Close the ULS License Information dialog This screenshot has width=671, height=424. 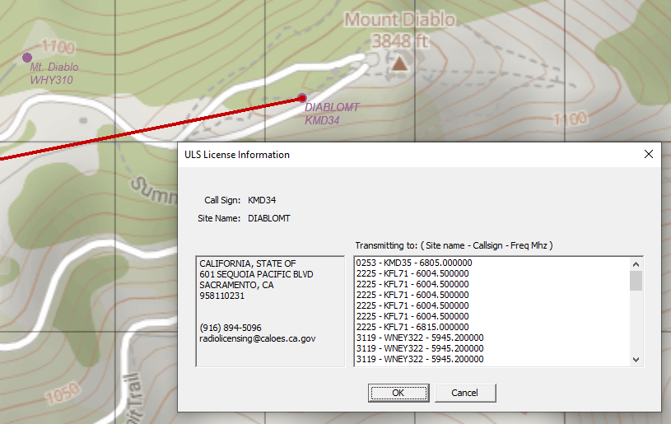click(648, 154)
